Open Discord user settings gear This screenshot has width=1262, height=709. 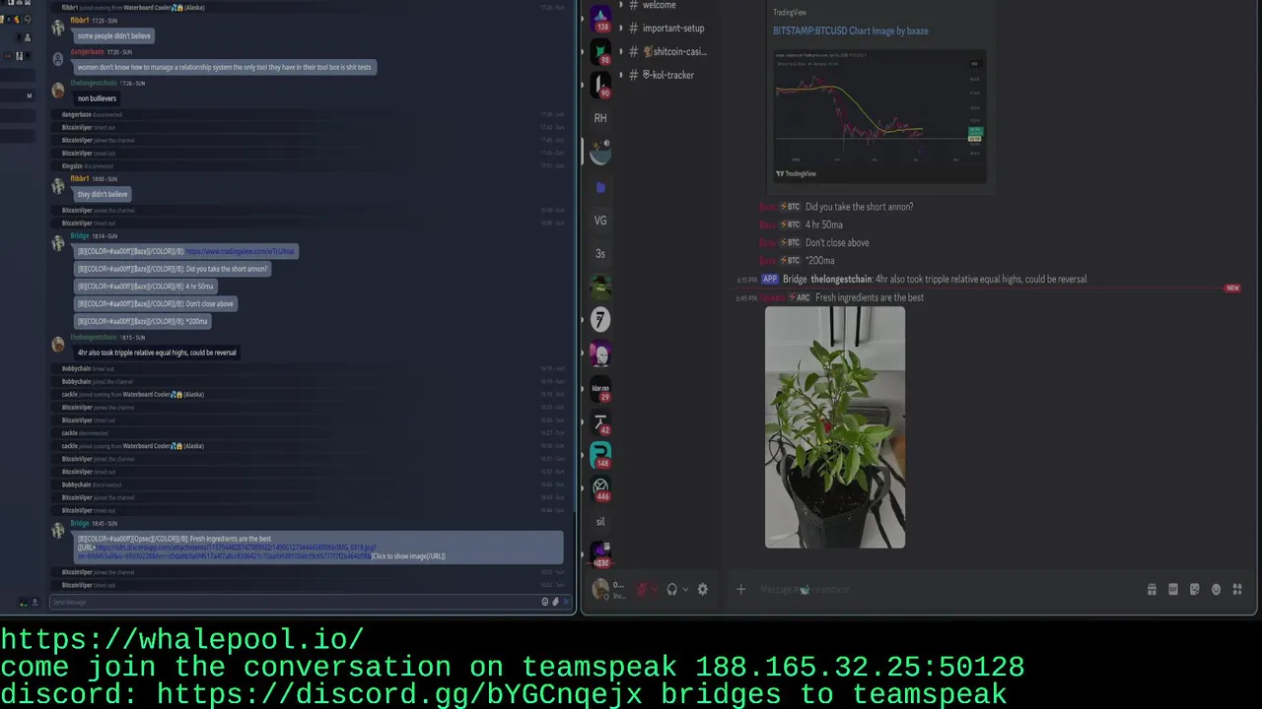tap(702, 589)
